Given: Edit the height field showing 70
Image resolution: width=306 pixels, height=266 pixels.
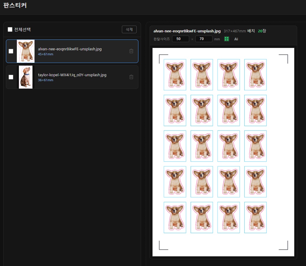Looking at the screenshot, I should coord(204,39).
